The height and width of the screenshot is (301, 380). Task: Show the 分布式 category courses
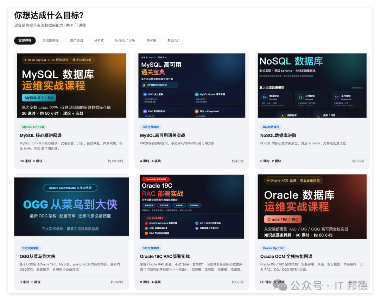[x=99, y=40]
